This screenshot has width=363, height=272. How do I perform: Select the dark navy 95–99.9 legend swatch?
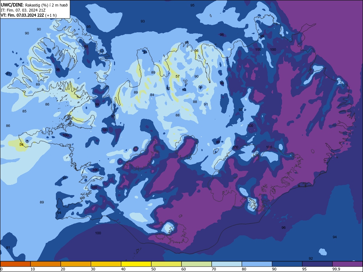(317, 264)
